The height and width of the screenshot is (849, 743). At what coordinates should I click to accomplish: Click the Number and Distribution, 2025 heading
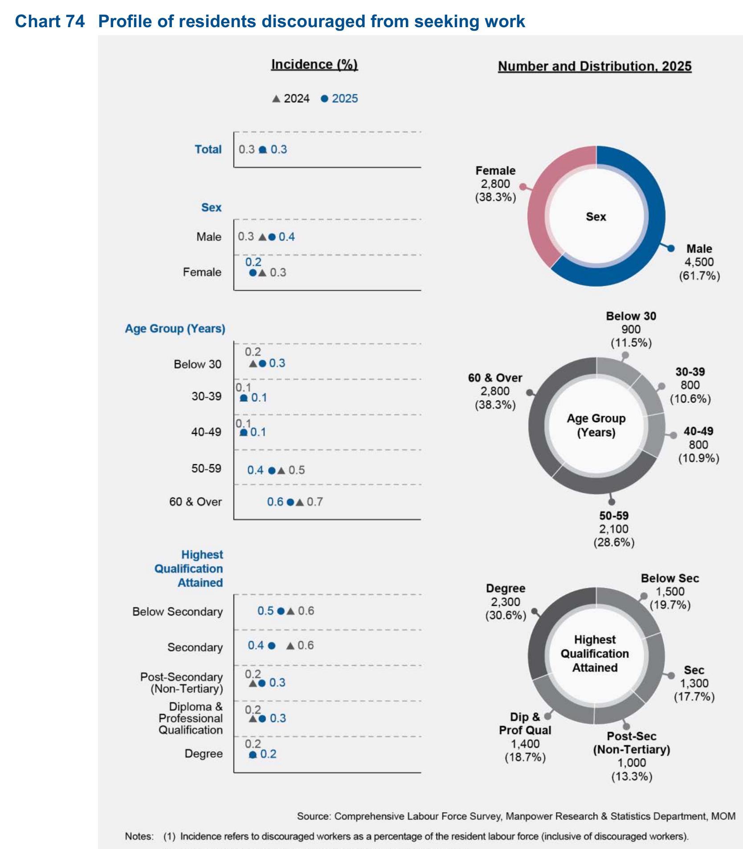(595, 66)
